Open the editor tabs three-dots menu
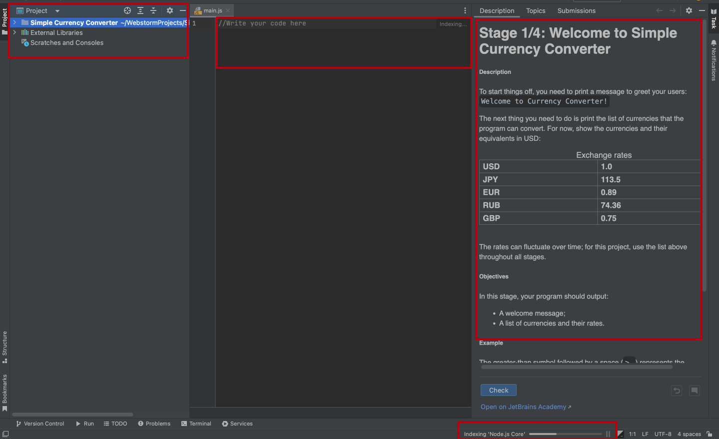The image size is (719, 439). (x=465, y=10)
